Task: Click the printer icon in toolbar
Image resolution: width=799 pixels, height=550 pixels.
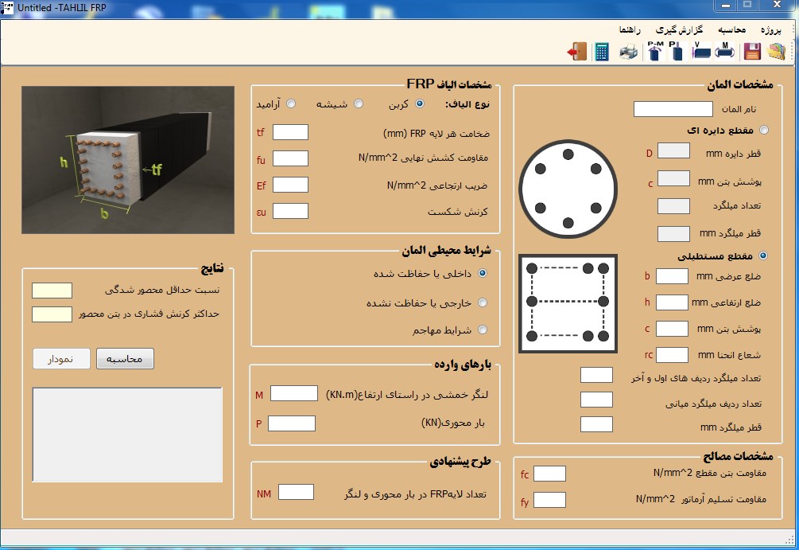Action: click(628, 53)
